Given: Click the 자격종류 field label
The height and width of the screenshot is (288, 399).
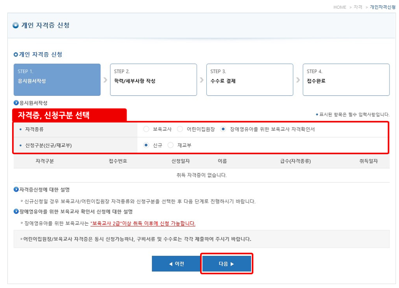Looking at the screenshot, I should [34, 129].
